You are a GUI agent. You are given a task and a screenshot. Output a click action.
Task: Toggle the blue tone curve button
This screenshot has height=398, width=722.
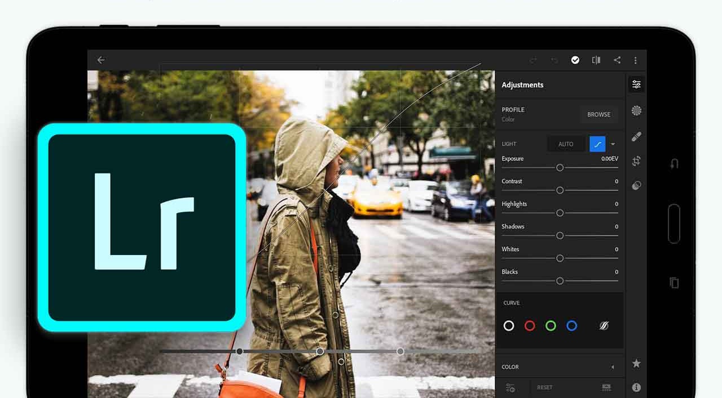click(x=597, y=144)
